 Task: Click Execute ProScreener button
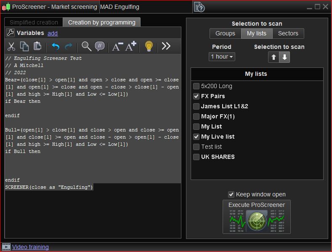257,217
